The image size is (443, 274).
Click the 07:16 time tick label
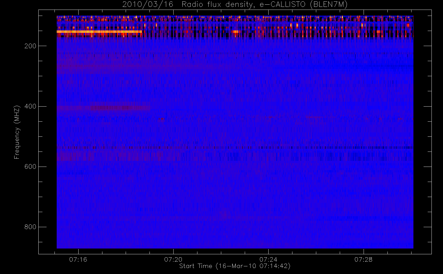[x=78, y=259]
